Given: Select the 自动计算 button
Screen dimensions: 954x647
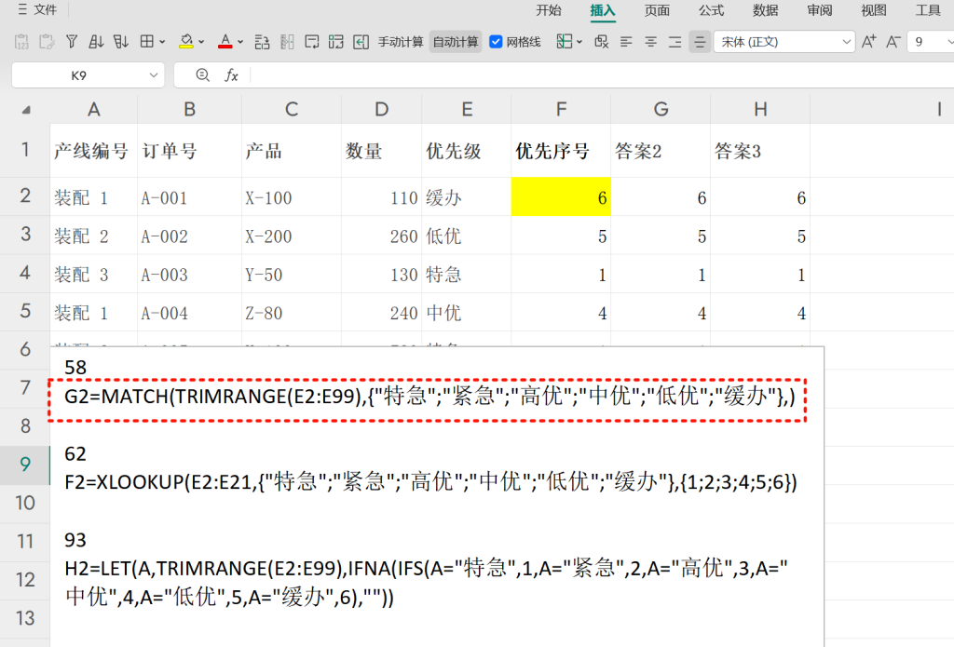Looking at the screenshot, I should click(x=455, y=41).
